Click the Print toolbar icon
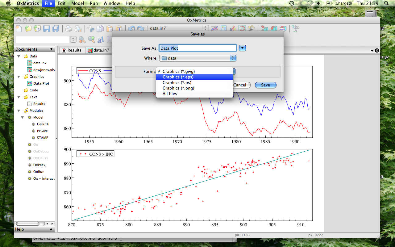The height and width of the screenshot is (247, 395). pyautogui.click(x=69, y=29)
